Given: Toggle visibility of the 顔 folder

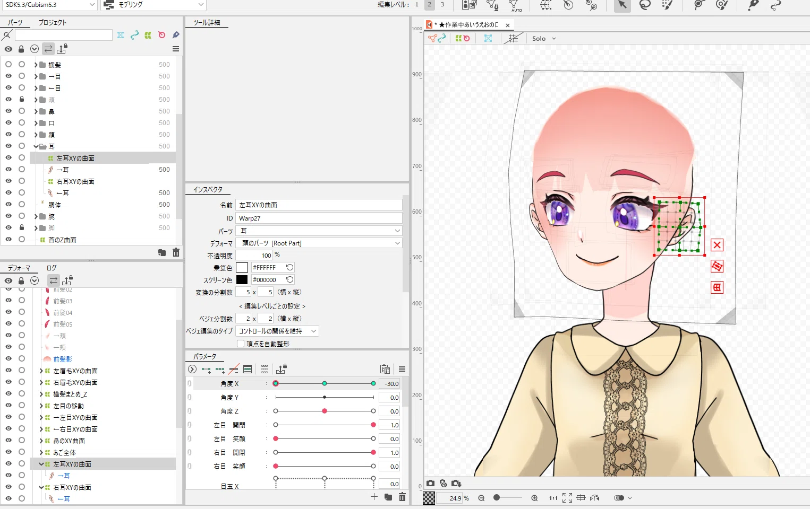Looking at the screenshot, I should pos(8,134).
